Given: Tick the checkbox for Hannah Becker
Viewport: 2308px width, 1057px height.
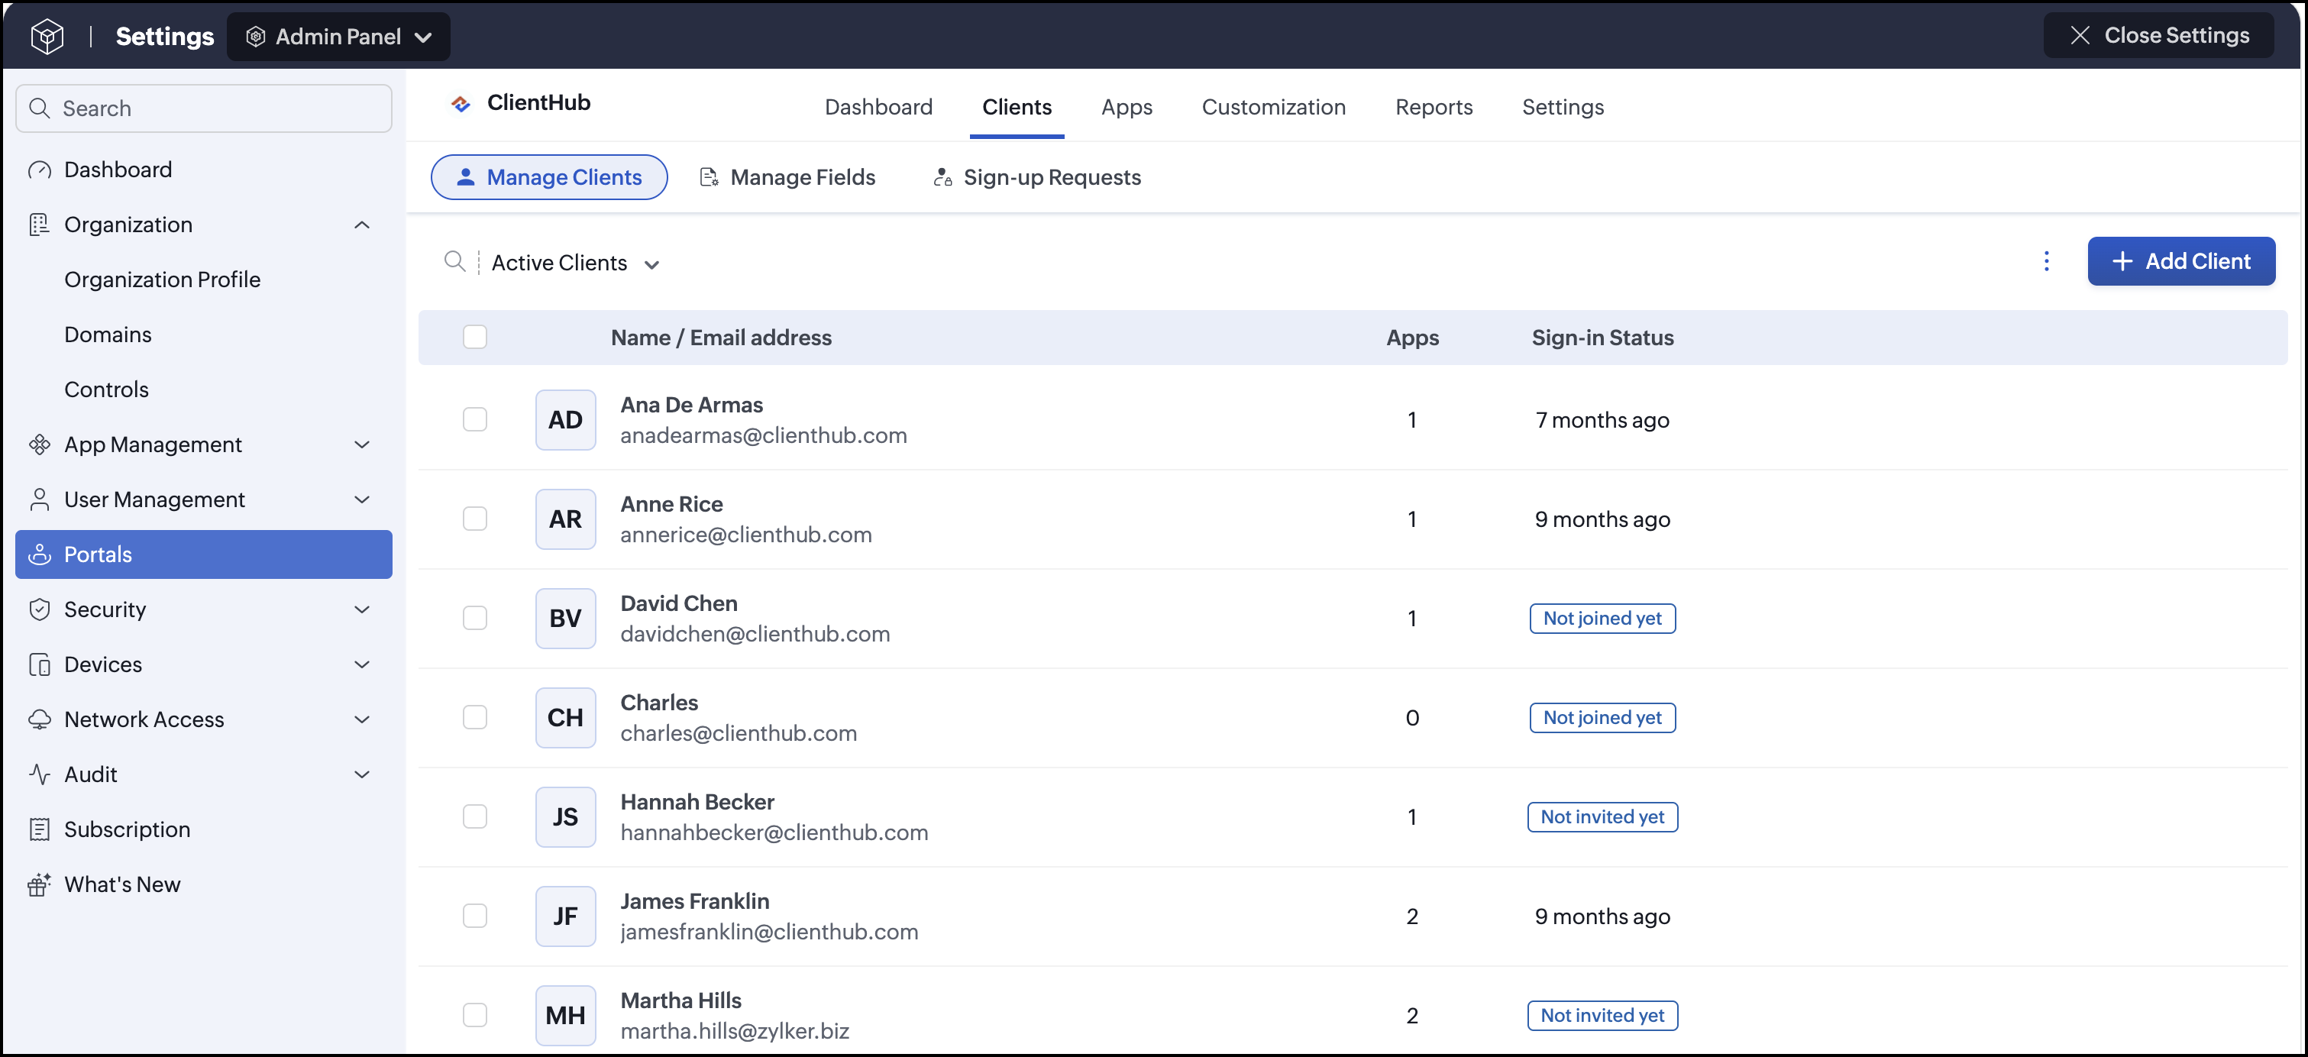Looking at the screenshot, I should point(475,817).
